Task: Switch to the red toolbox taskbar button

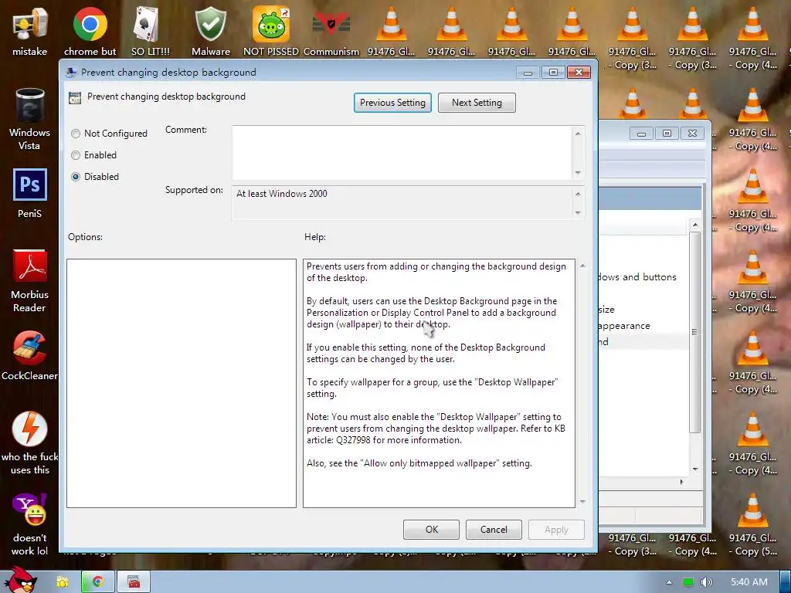Action: 133,582
